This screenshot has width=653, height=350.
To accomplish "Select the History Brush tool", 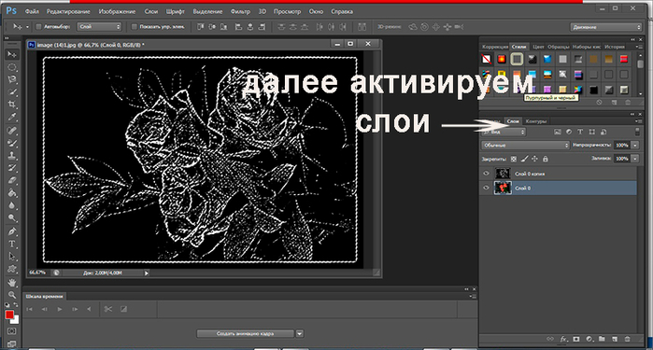I will 11,168.
